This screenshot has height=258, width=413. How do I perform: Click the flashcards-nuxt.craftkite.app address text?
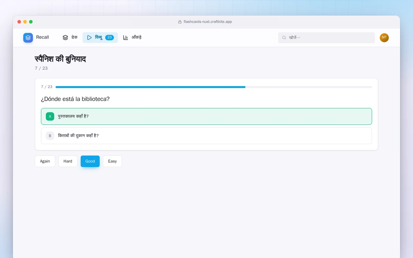click(208, 22)
